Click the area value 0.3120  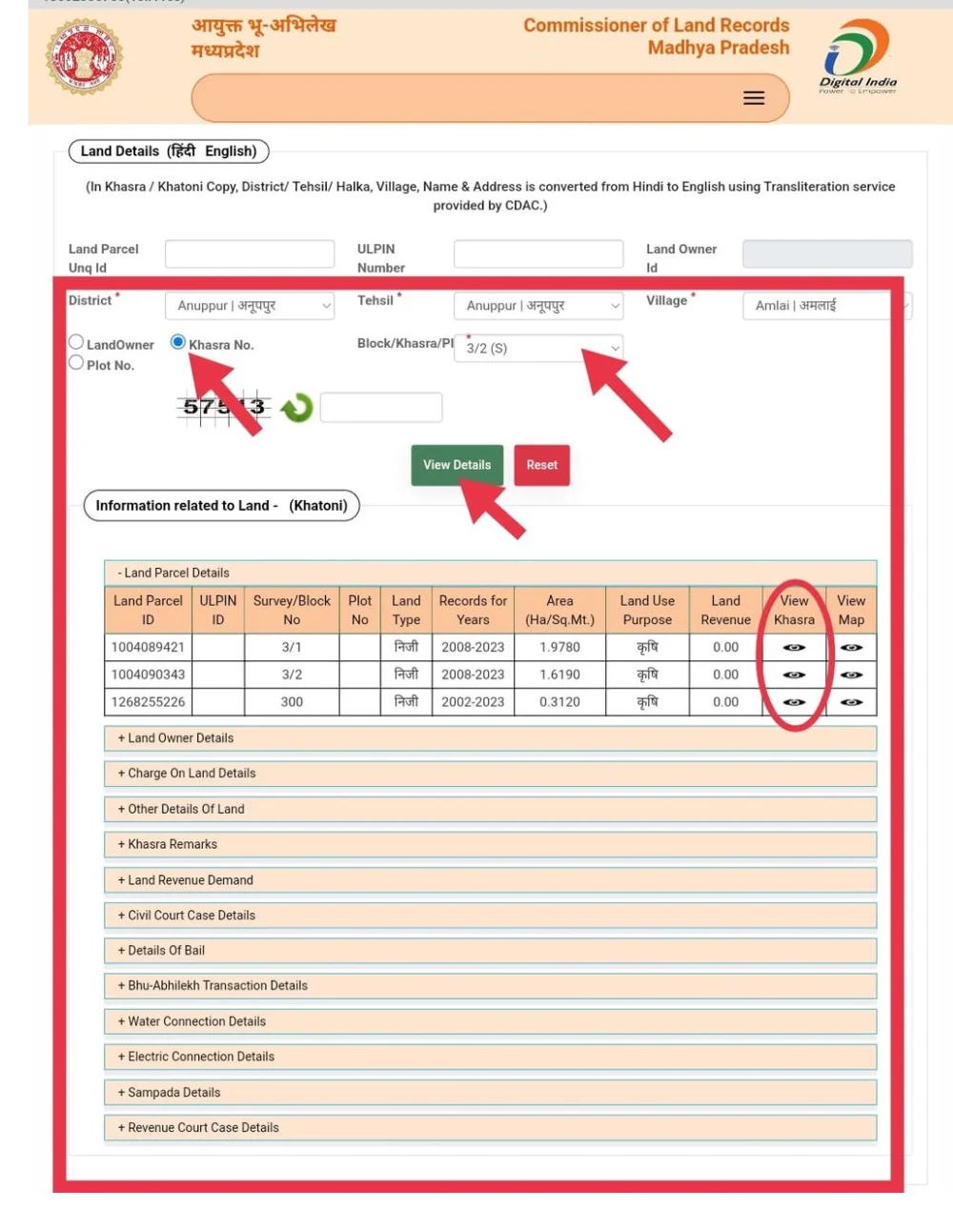559,702
